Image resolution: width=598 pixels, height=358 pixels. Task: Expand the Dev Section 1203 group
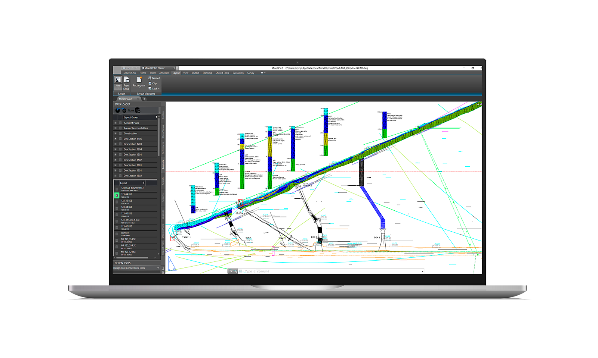pyautogui.click(x=115, y=144)
